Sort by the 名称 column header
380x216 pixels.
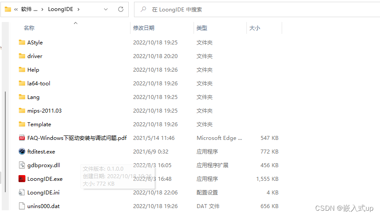[x=29, y=28]
